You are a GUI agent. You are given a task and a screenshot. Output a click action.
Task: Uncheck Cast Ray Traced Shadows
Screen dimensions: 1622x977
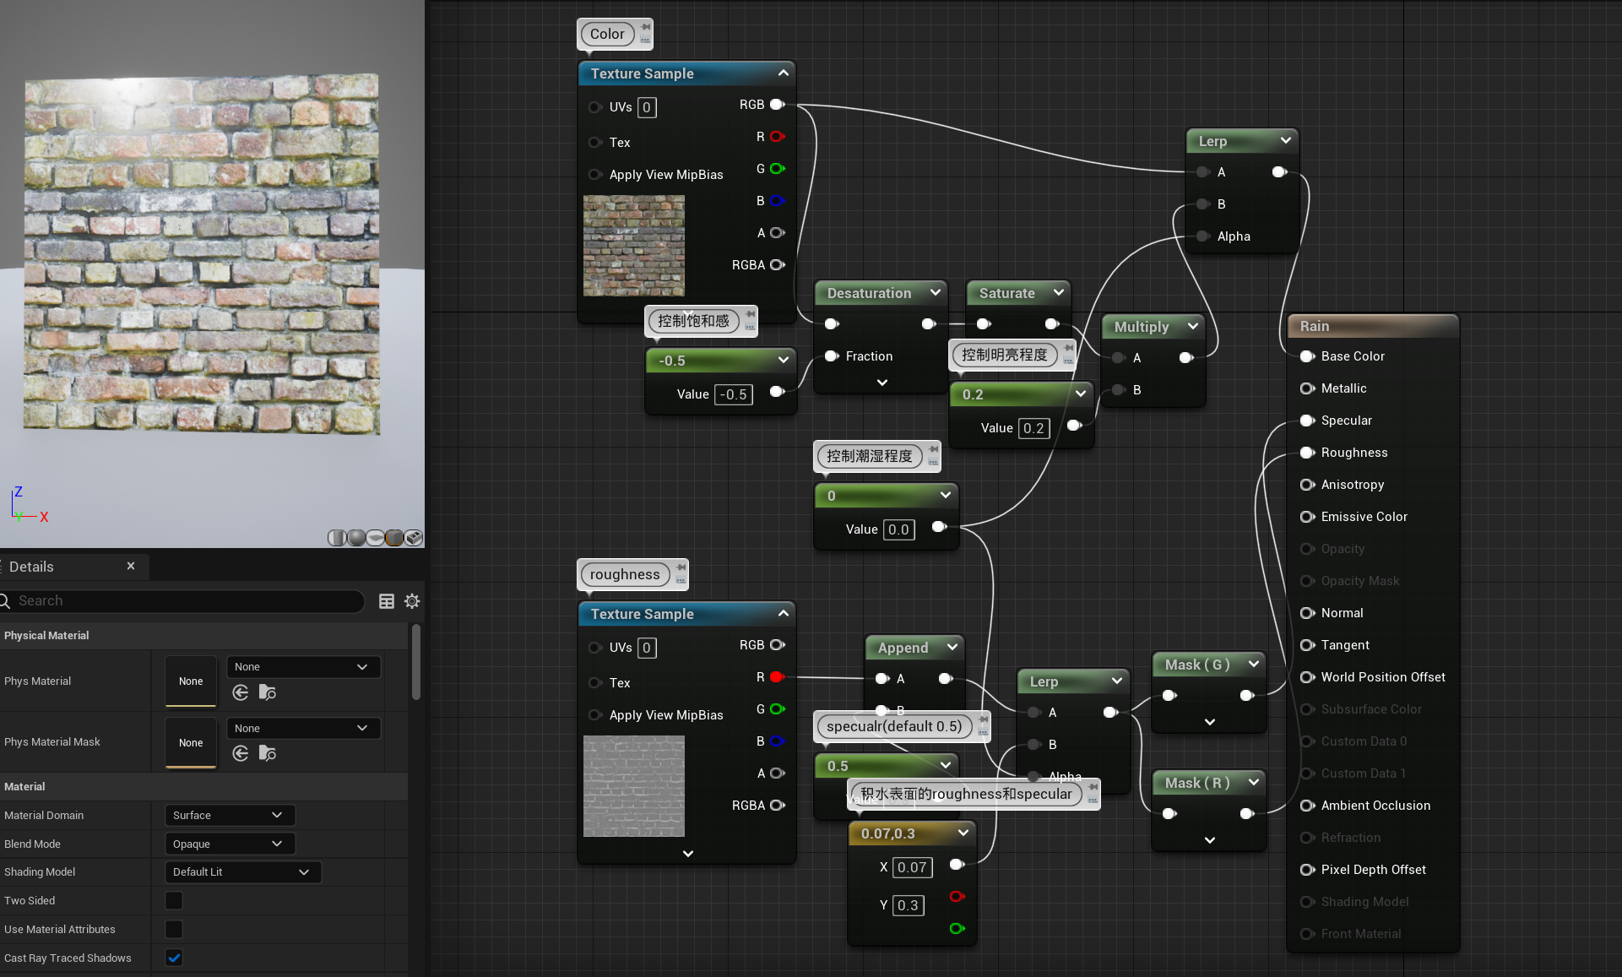point(174,958)
